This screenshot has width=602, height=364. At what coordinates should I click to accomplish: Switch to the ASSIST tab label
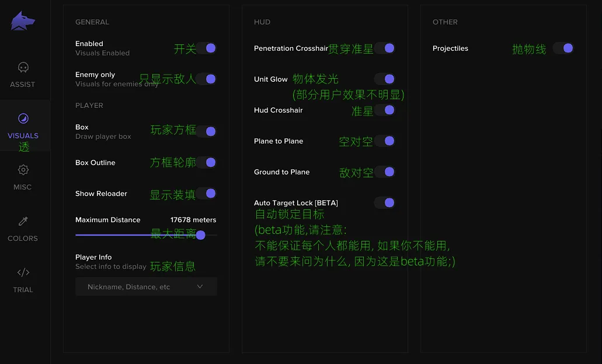pos(23,85)
